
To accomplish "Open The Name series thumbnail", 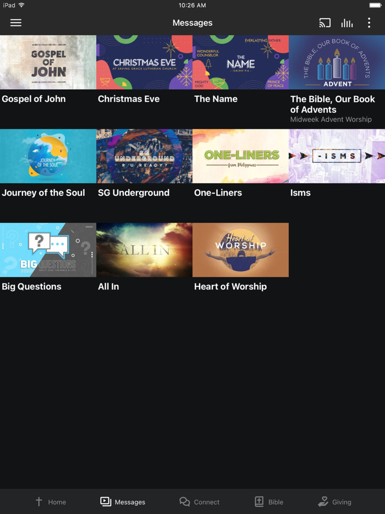I will click(240, 62).
